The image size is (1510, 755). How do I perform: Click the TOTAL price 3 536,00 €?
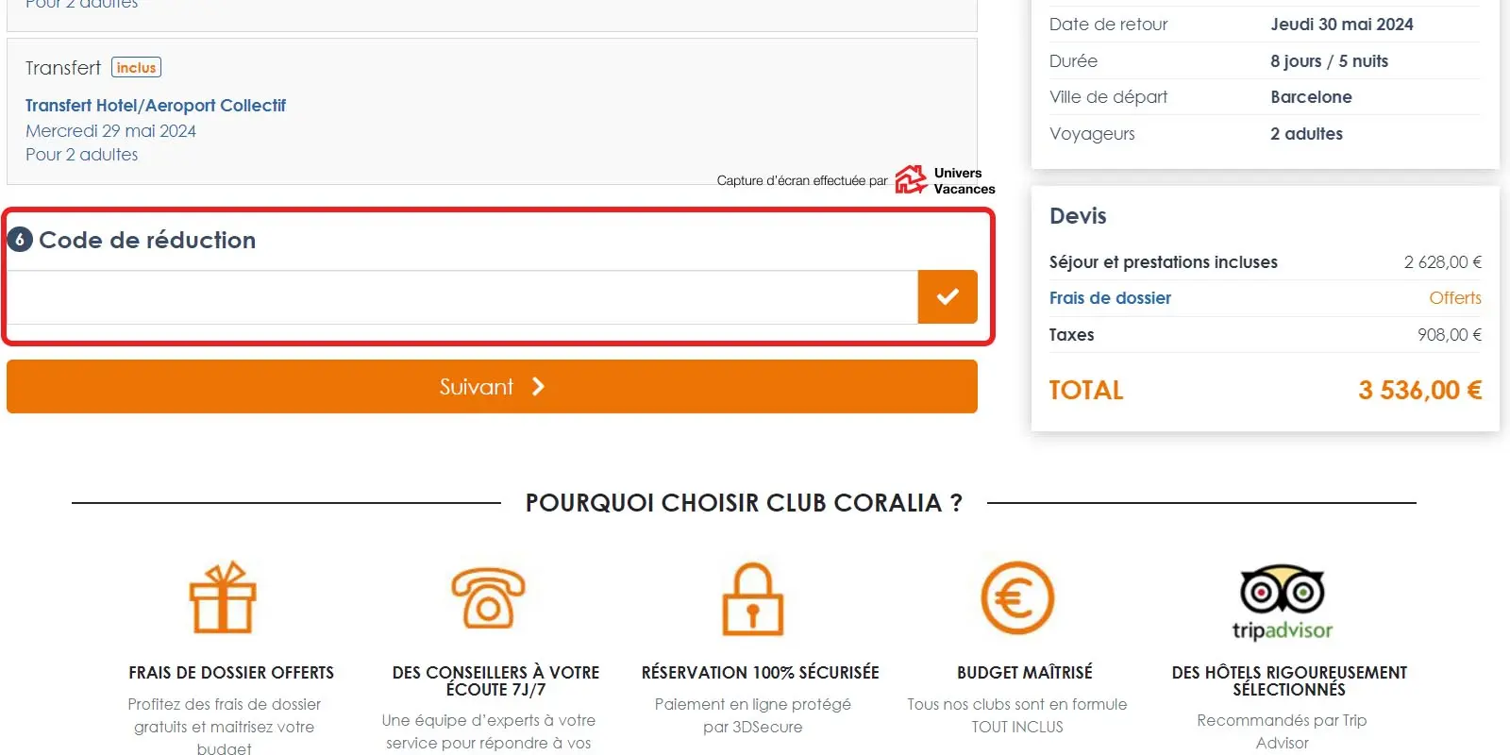pyautogui.click(x=1419, y=390)
